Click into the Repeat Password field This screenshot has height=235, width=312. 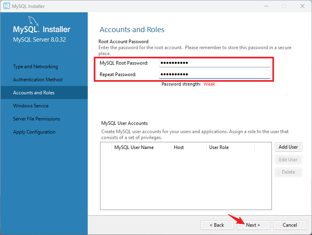coord(214,75)
